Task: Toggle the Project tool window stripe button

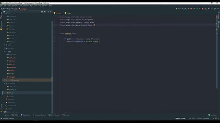Action: 1,15
